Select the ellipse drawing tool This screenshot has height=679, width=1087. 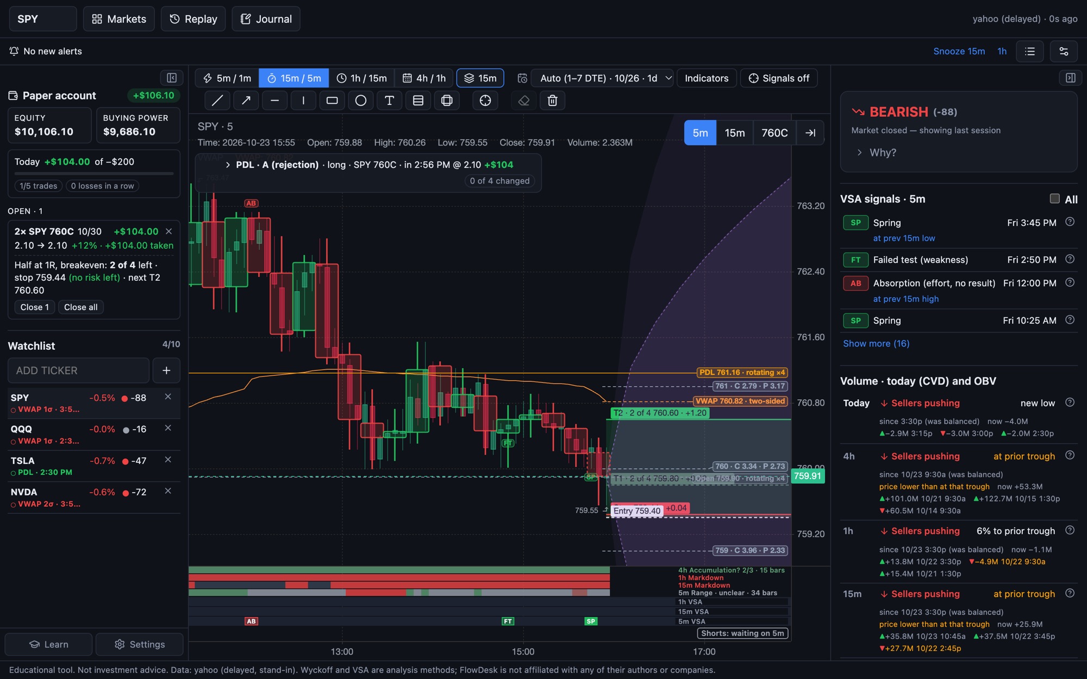click(361, 100)
